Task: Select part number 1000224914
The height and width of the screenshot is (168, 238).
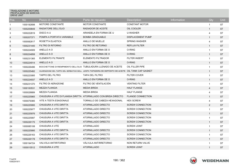Action: click(x=29, y=63)
